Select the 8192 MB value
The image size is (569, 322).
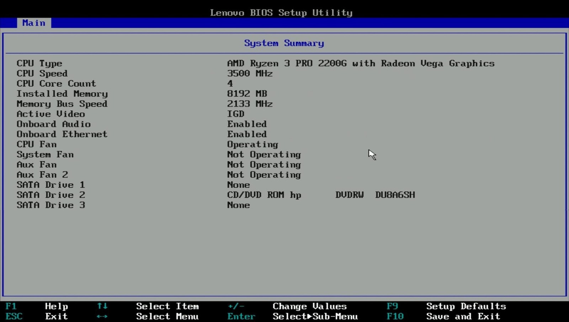click(247, 94)
